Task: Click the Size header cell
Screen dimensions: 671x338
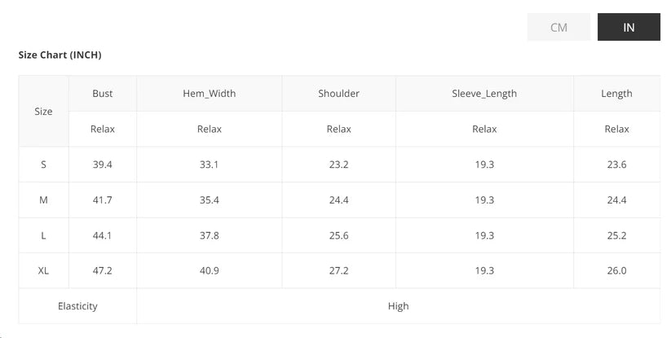Action: tap(44, 112)
